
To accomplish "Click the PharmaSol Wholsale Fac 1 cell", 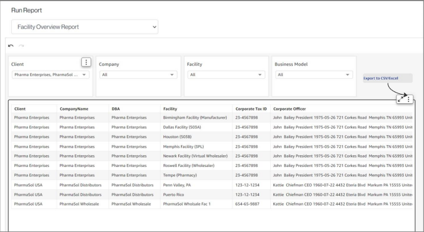I will click(187, 204).
